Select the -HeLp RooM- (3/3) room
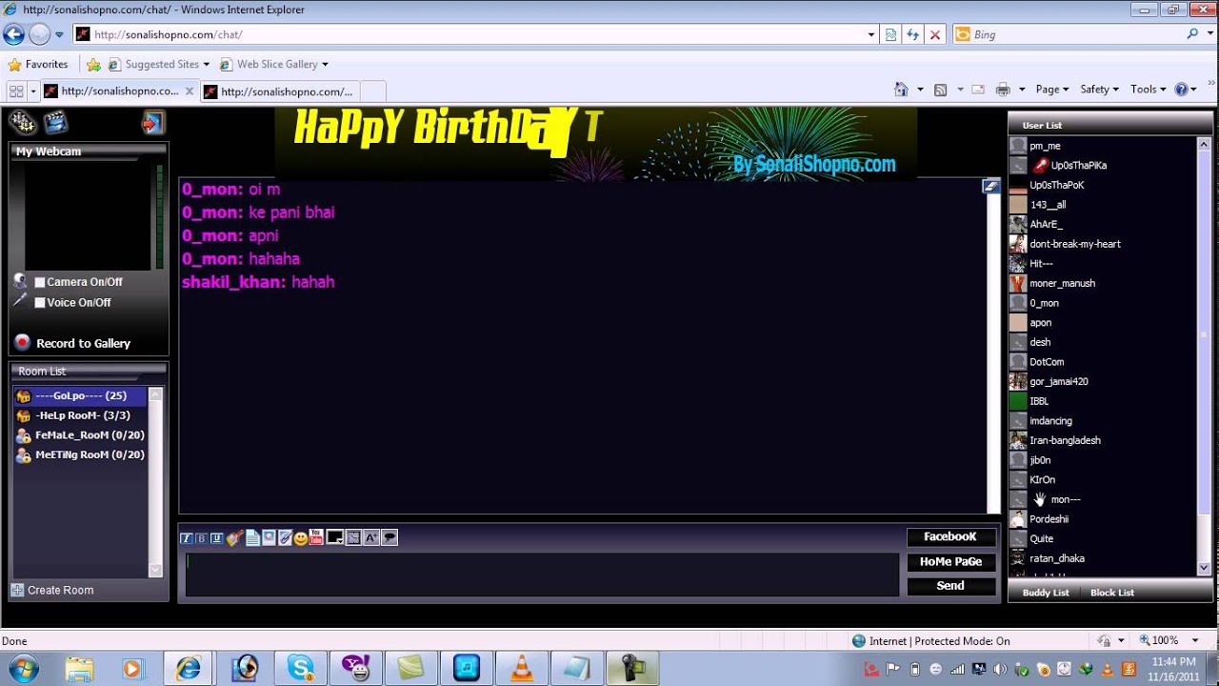The width and height of the screenshot is (1219, 686). coord(80,415)
